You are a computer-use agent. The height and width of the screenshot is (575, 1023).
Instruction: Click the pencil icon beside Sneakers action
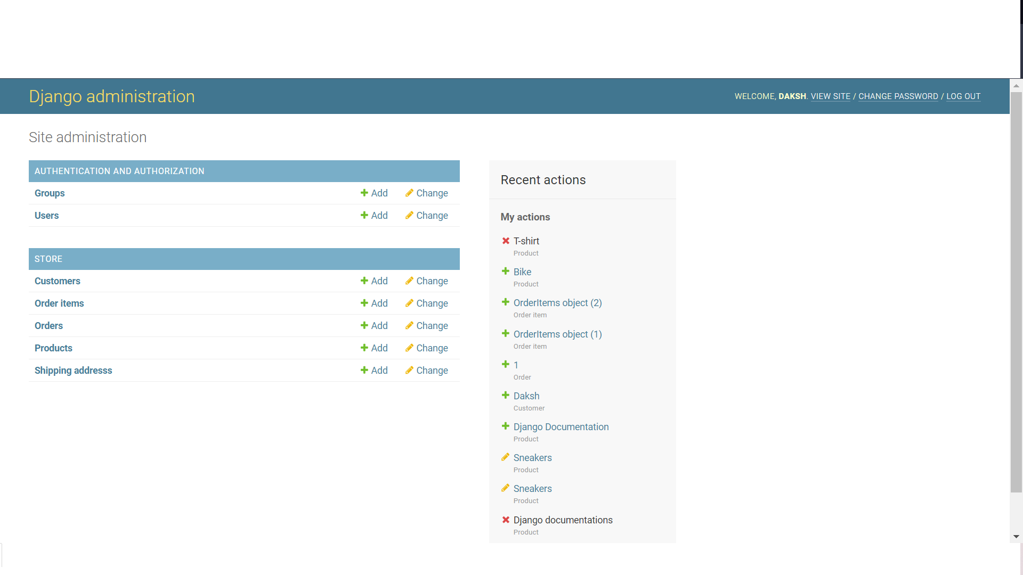506,457
